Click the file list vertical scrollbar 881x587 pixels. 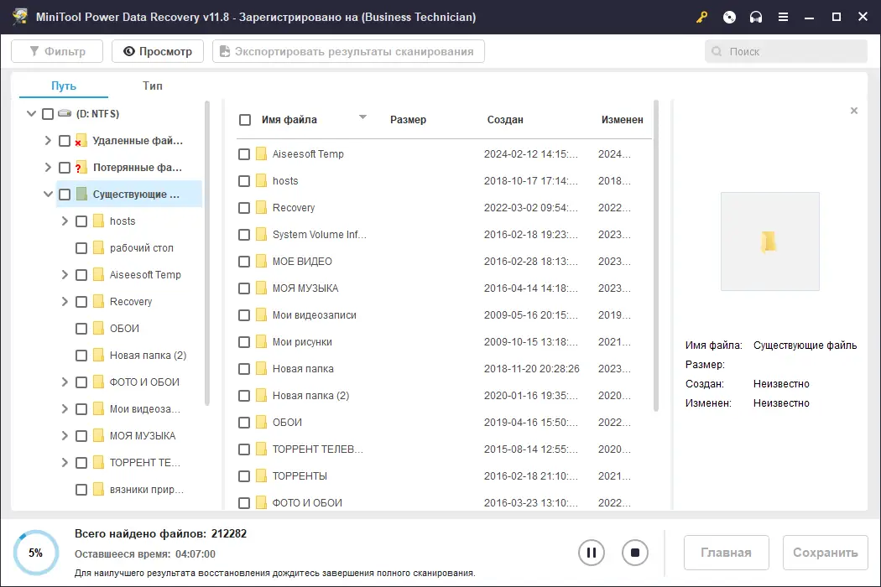click(655, 256)
